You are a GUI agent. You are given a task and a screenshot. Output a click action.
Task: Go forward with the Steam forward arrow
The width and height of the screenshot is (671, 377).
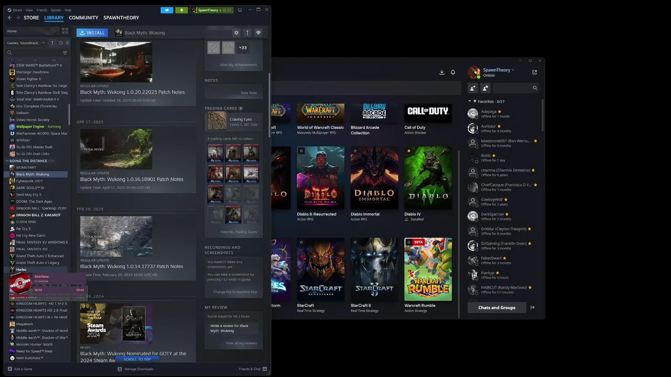pos(18,18)
